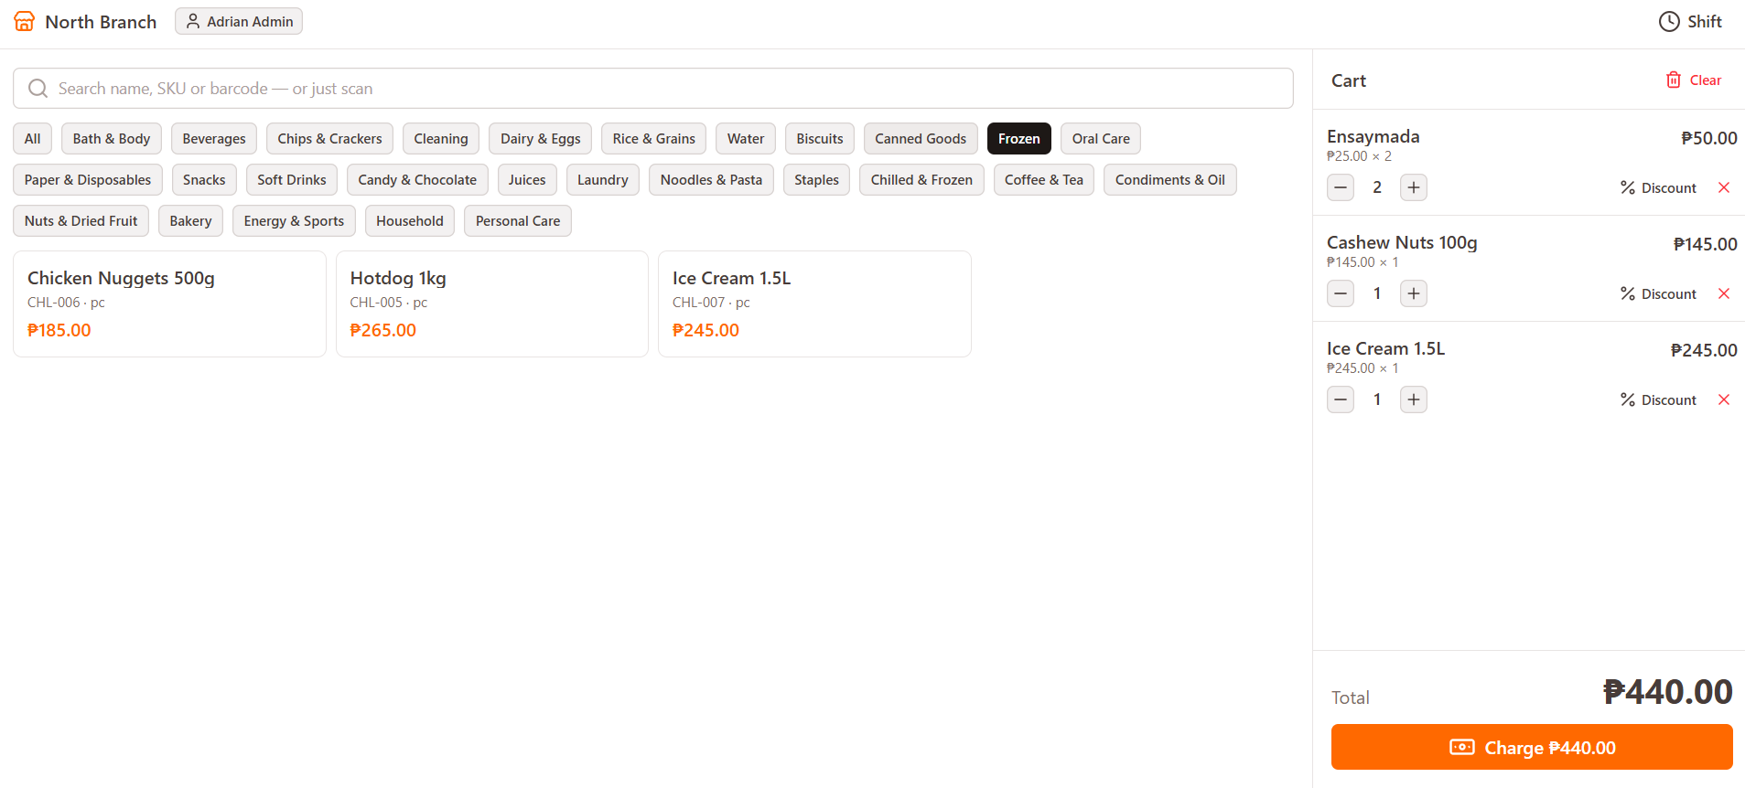1745x788 pixels.
Task: Remove Ensaymada from cart
Action: 1724,187
